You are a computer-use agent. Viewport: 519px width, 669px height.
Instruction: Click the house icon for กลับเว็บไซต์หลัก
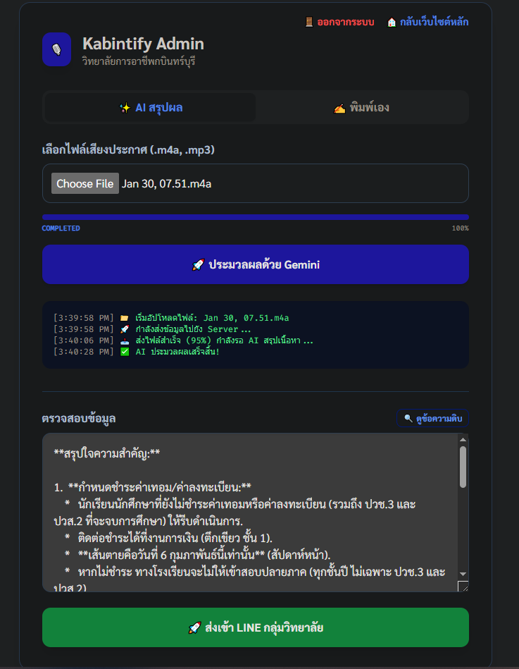392,22
